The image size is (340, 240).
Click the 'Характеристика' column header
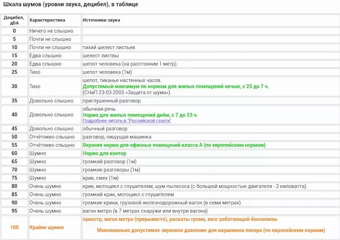tap(47, 20)
